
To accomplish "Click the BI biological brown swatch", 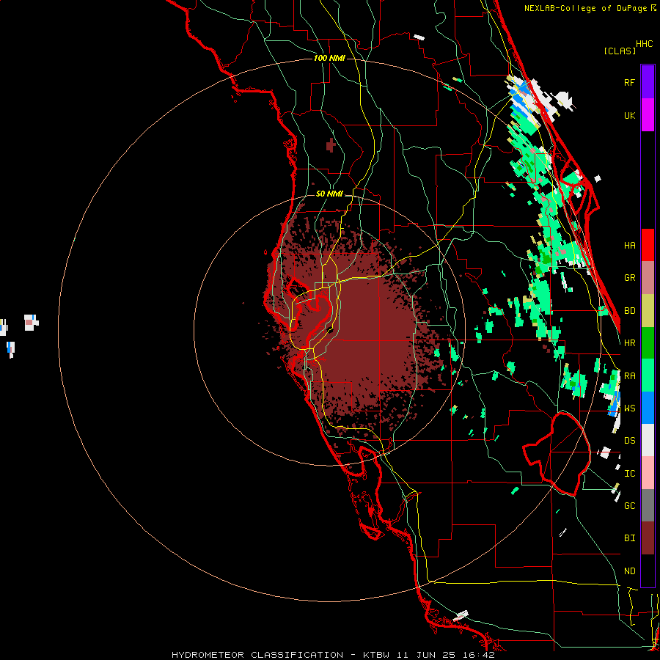I will pyautogui.click(x=648, y=538).
